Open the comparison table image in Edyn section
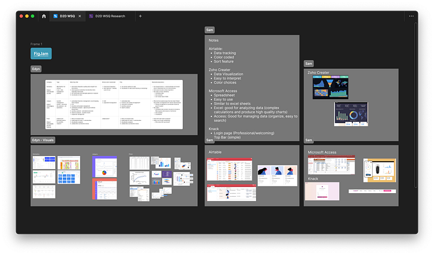Image resolution: width=434 pixels, height=255 pixels. pos(114,105)
